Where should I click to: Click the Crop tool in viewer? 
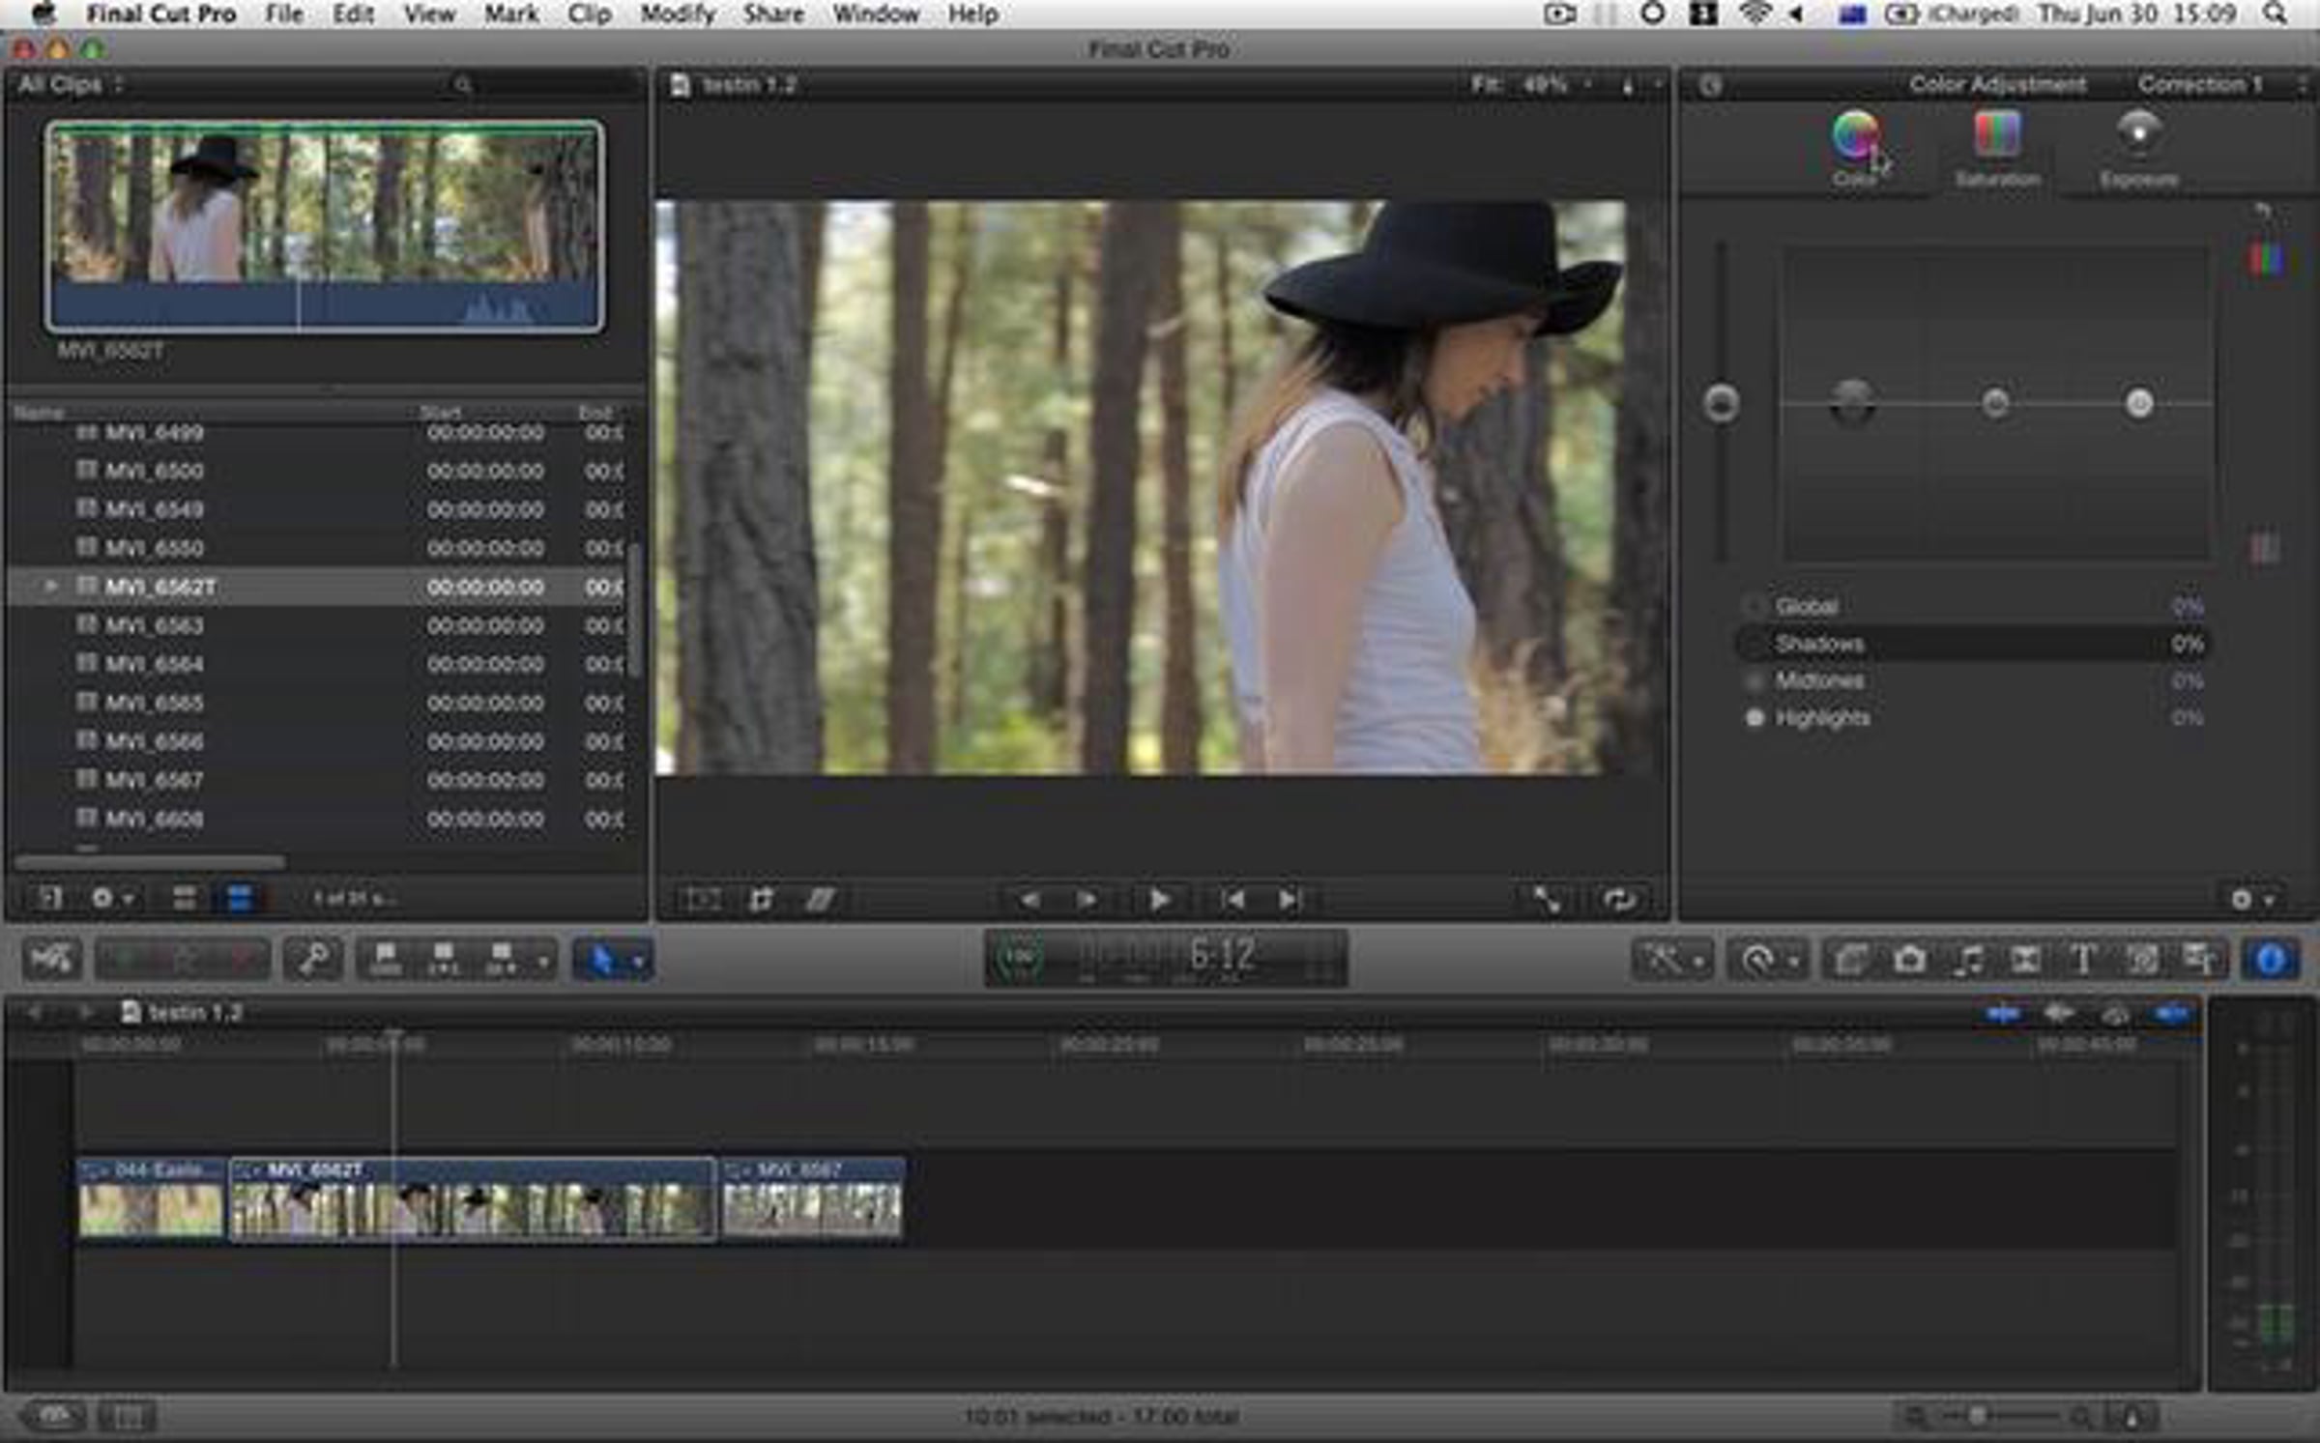[x=761, y=900]
